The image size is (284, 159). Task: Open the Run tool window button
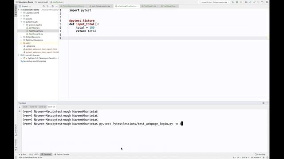(23, 154)
